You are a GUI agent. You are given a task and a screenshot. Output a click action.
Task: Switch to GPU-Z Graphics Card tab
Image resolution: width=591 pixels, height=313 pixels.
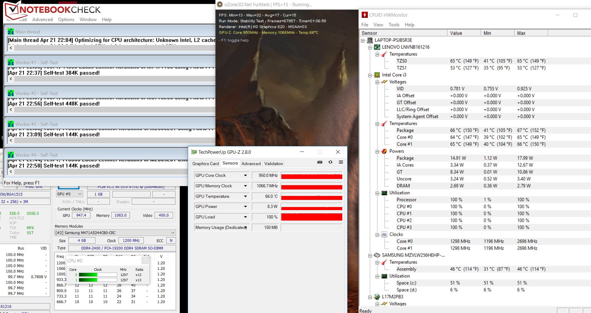click(x=205, y=164)
